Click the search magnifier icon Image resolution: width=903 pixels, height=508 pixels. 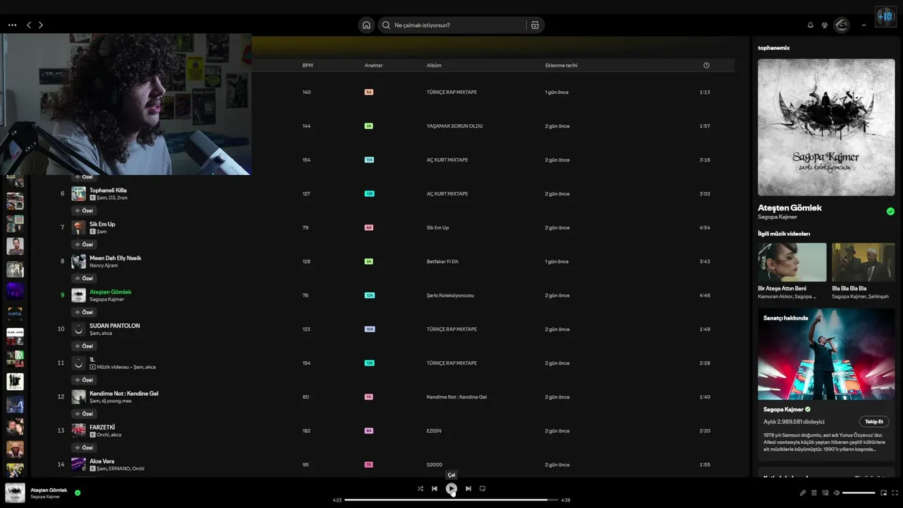click(386, 25)
